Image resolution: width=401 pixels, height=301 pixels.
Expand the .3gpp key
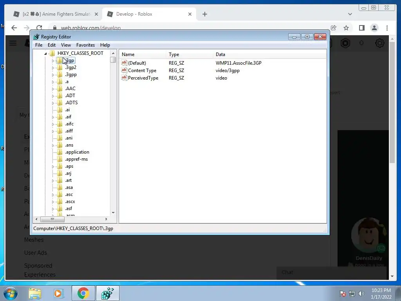(x=53, y=75)
